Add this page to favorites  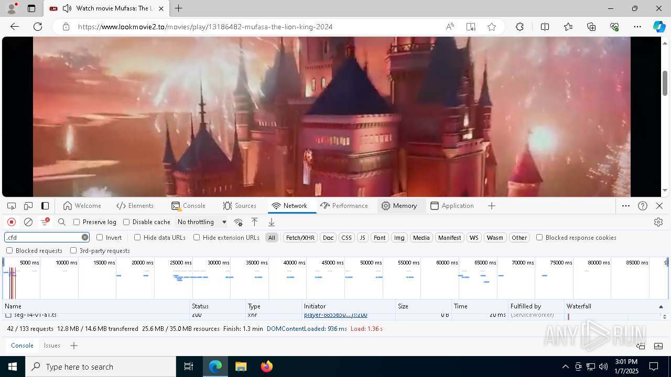point(492,27)
